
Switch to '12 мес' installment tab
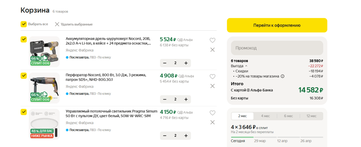[x=311, y=116]
